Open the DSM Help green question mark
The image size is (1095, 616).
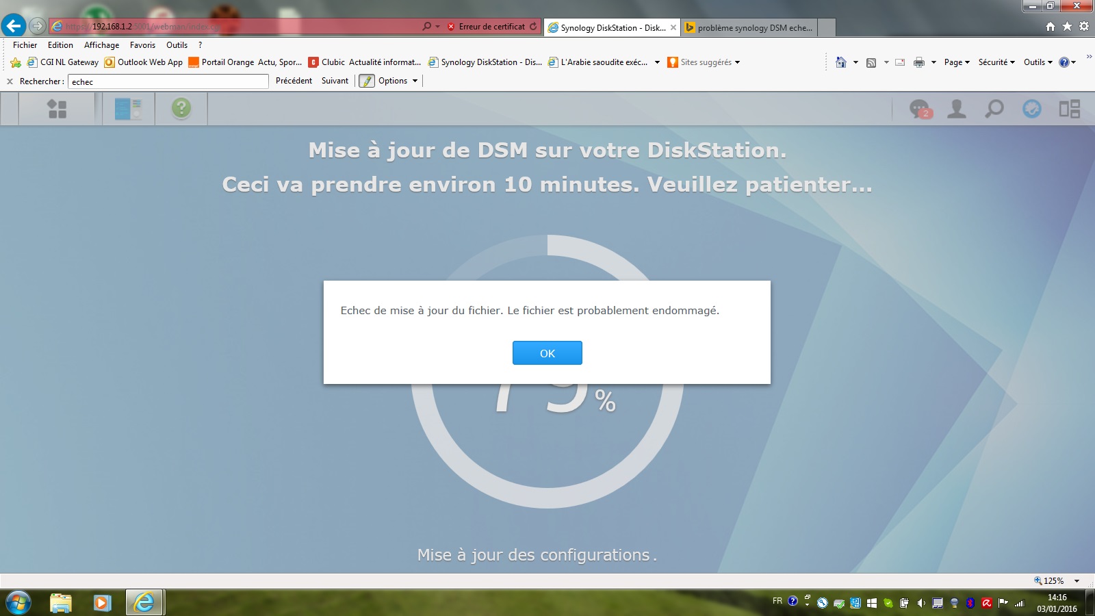point(181,108)
